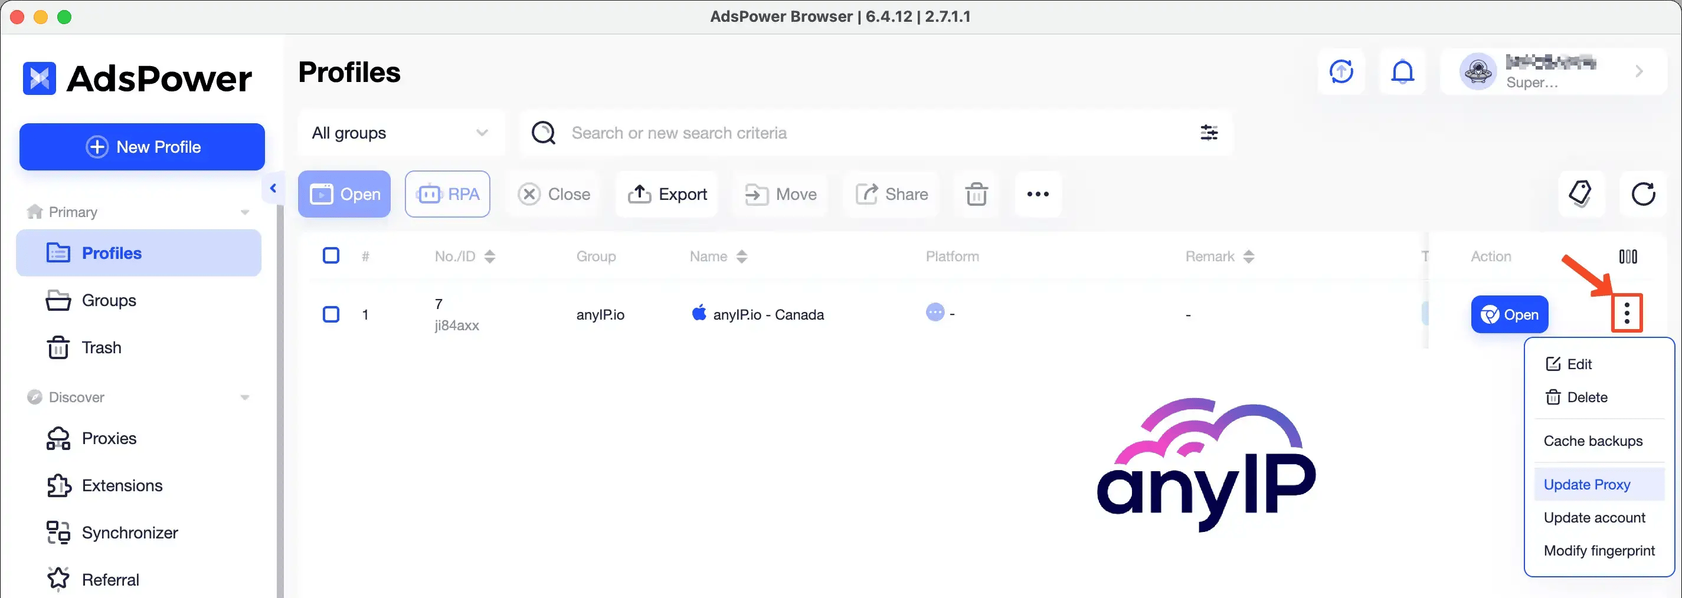1682x598 pixels.
Task: Click the tag icon above the table
Action: (x=1581, y=193)
